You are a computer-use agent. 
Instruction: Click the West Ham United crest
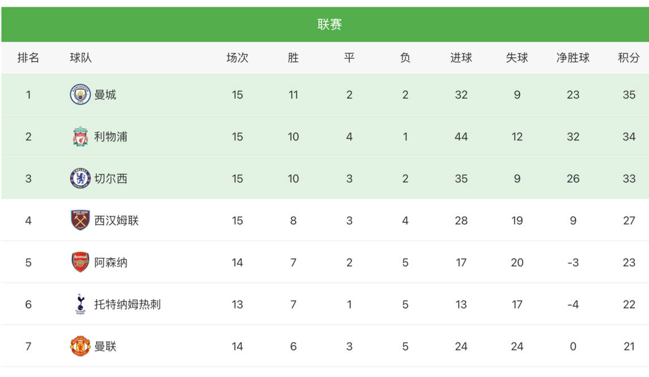80,220
